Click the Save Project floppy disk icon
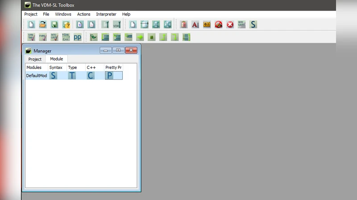 (x=54, y=24)
